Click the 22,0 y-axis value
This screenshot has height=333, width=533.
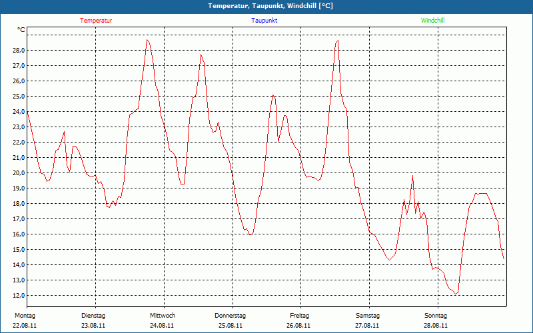pos(19,142)
